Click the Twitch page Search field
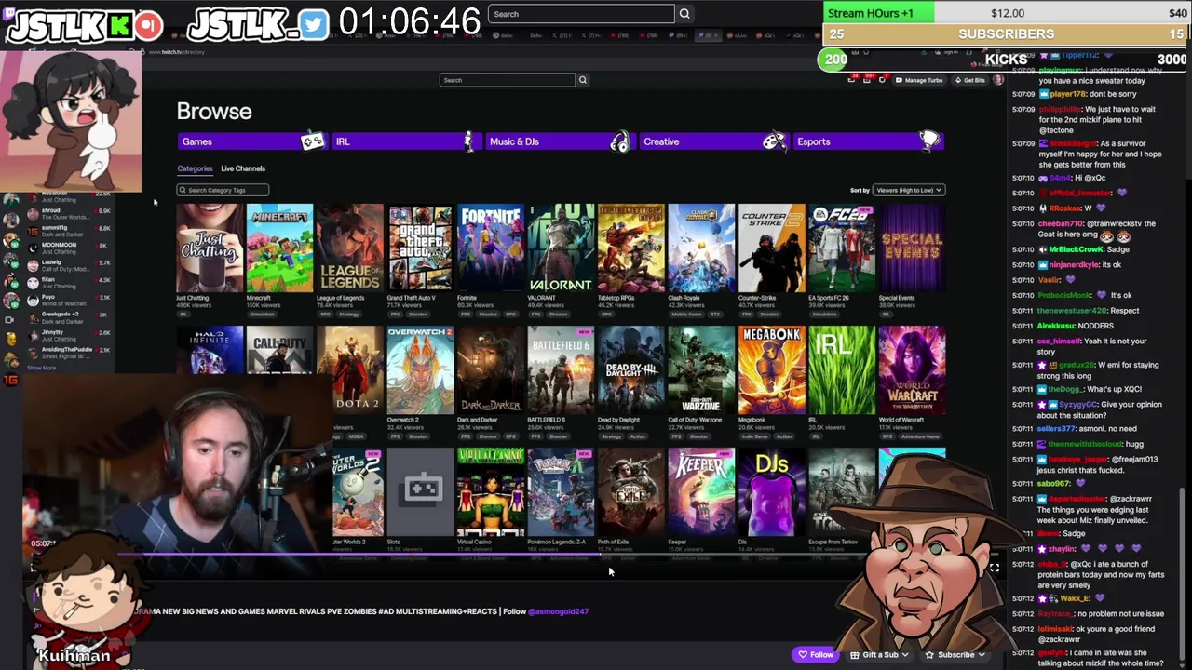The image size is (1192, 670). point(508,80)
